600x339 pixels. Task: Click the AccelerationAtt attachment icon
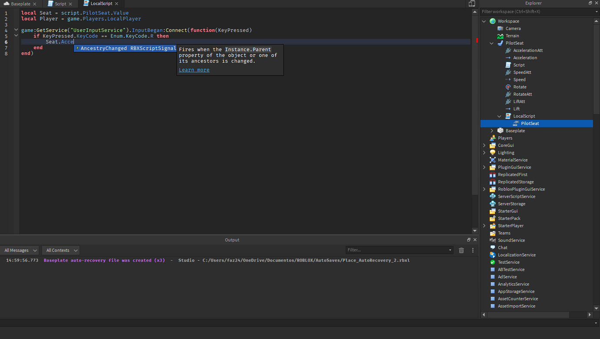click(x=508, y=50)
